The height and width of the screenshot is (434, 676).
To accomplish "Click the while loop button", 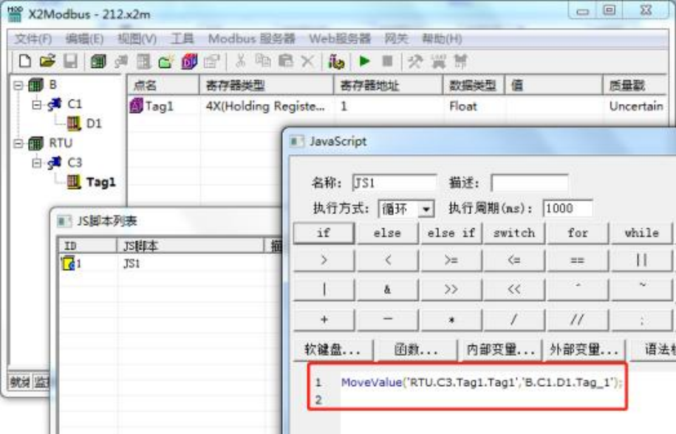I will coord(641,233).
